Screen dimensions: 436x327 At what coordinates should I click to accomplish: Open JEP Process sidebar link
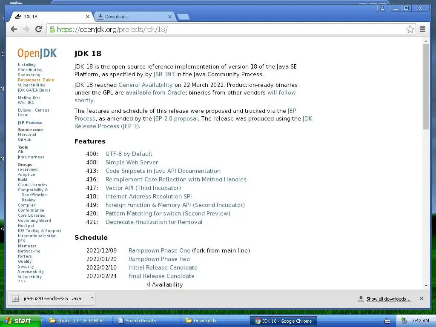pos(30,122)
